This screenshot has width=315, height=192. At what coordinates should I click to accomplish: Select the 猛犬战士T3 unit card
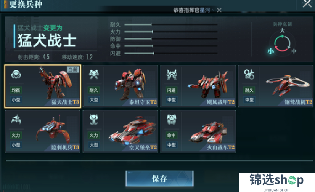[43, 86]
